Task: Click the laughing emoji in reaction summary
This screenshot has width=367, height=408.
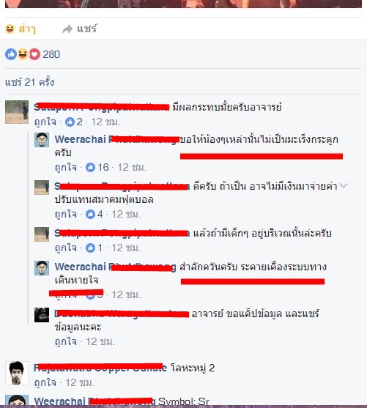Action: tap(23, 54)
